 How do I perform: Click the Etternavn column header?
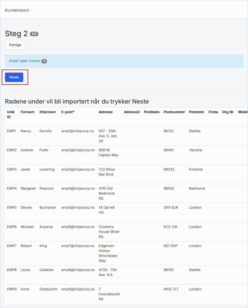48,112
